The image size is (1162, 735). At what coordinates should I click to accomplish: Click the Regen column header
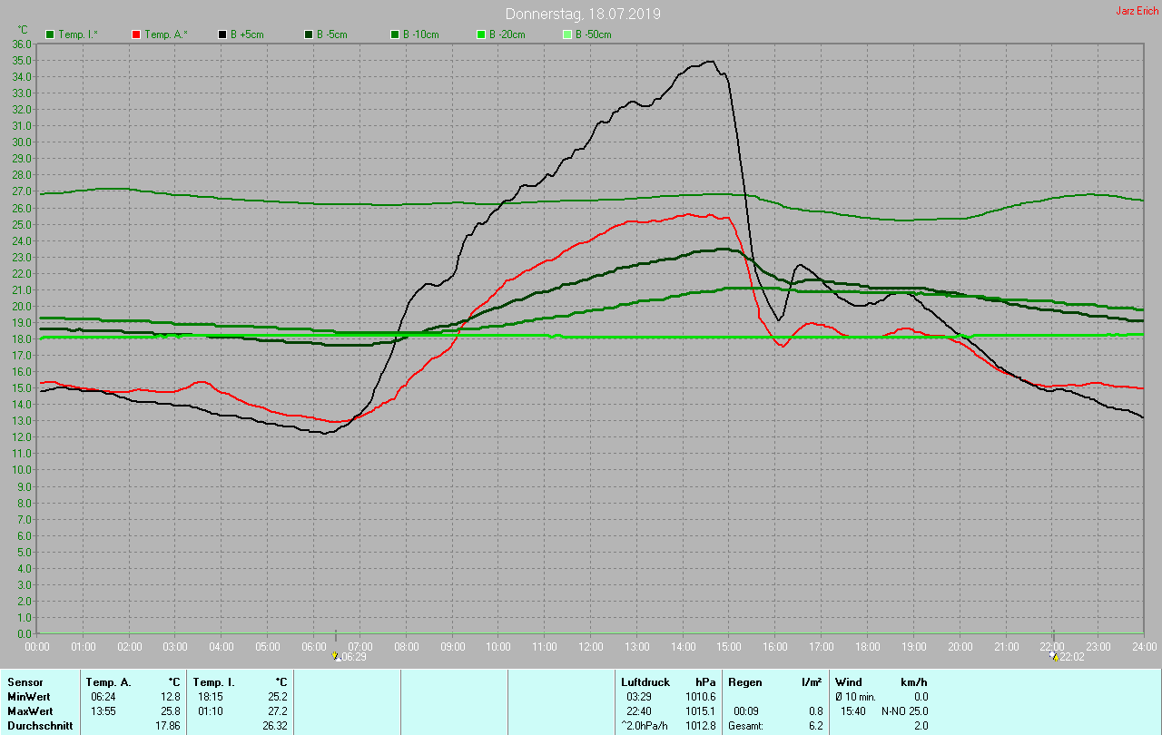pos(744,681)
